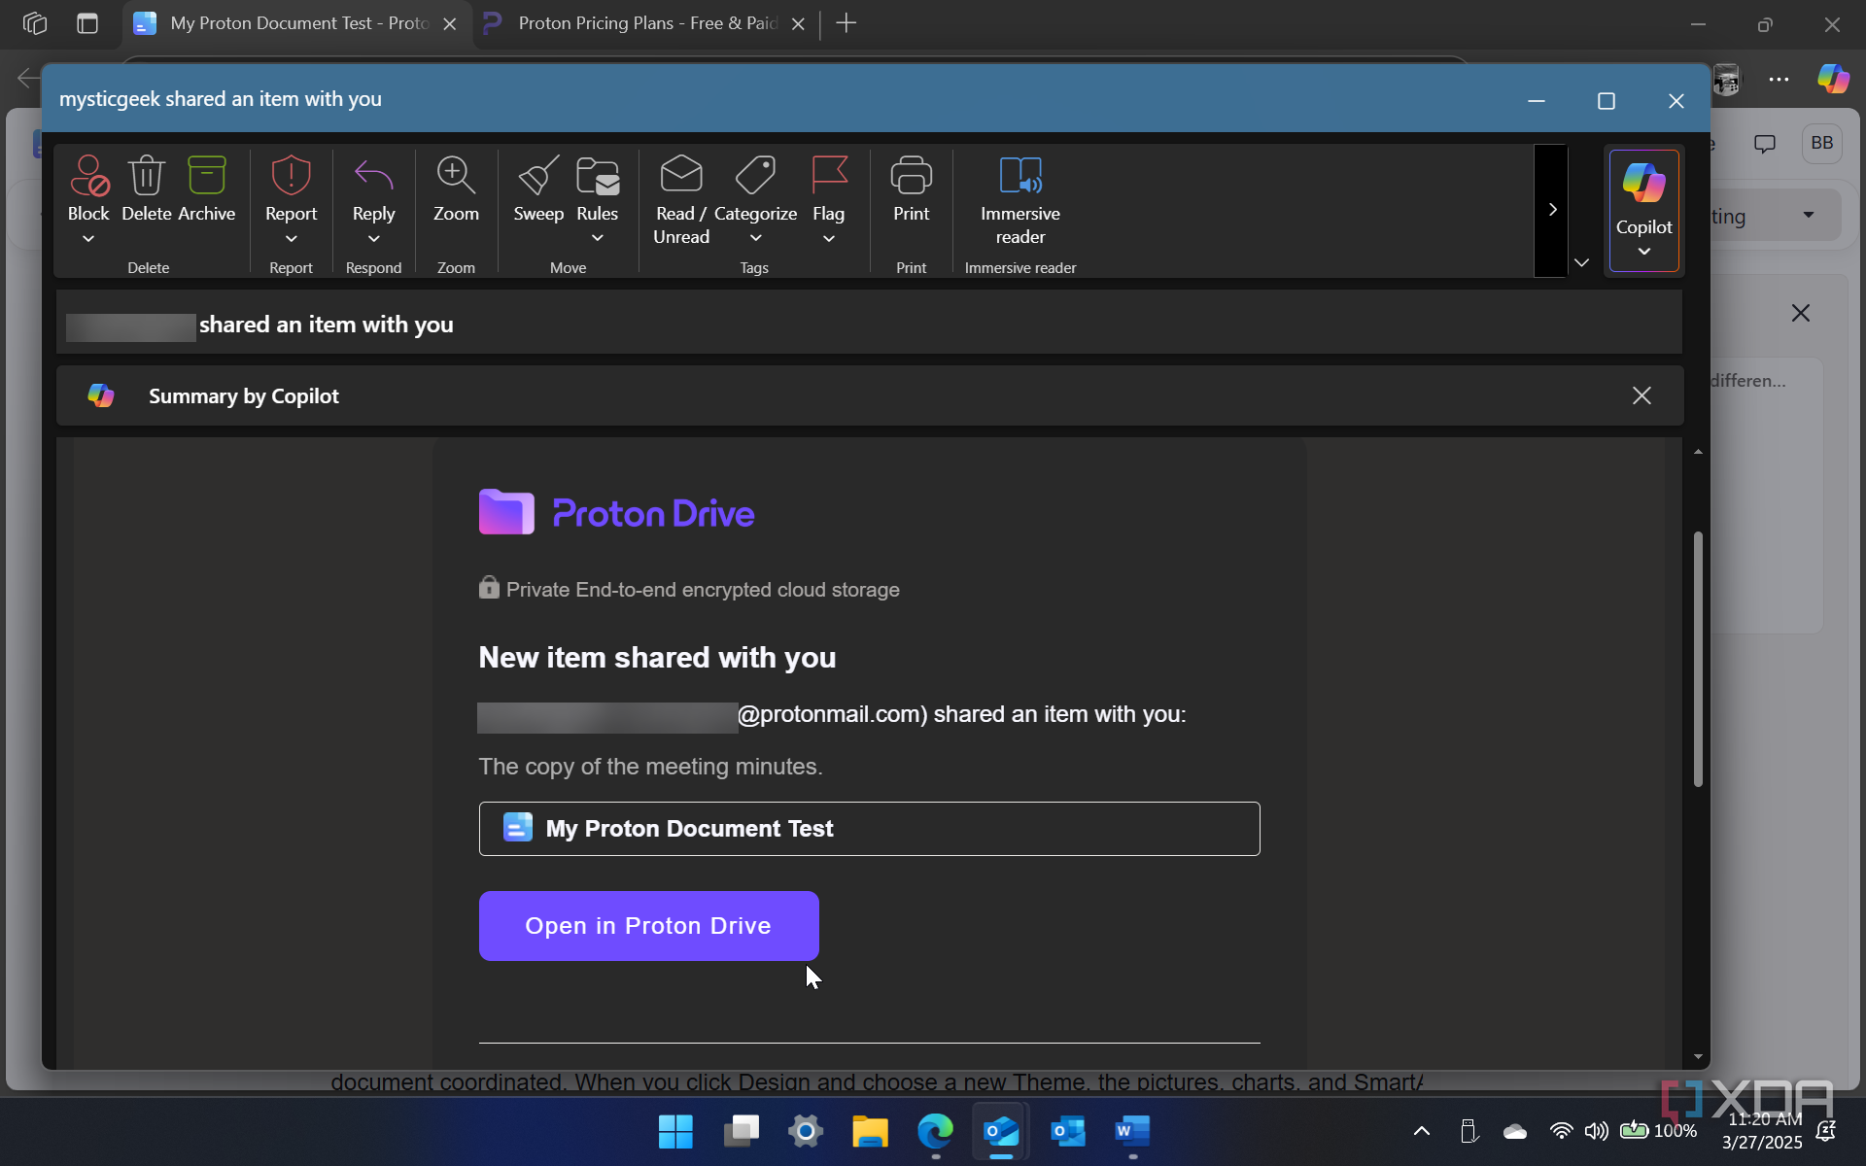
Task: Click the Wi-Fi network tray icon
Action: pyautogui.click(x=1561, y=1131)
